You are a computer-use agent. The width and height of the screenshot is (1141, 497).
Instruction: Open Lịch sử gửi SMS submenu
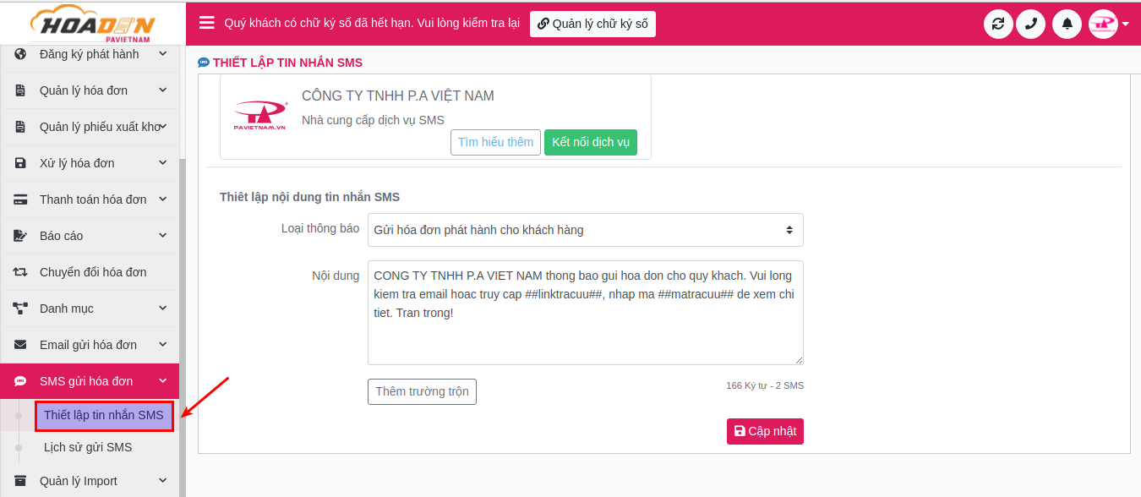click(88, 447)
